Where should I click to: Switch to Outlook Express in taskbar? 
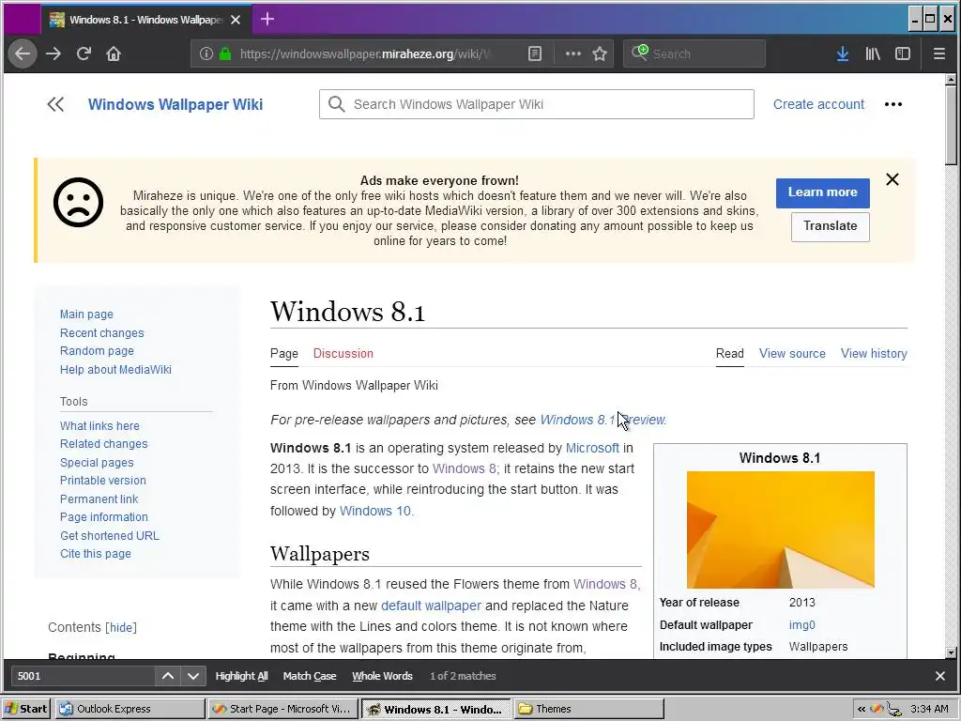click(x=130, y=709)
